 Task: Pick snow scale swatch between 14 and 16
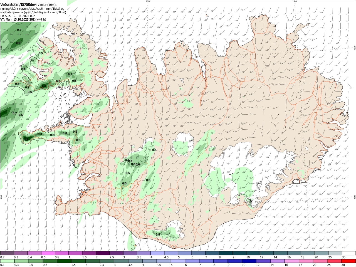[x=281, y=253]
